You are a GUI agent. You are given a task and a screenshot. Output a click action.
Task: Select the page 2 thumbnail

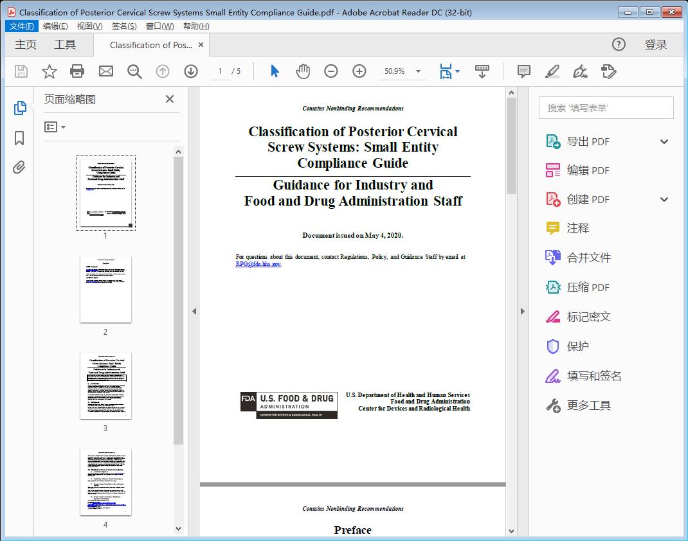point(105,290)
